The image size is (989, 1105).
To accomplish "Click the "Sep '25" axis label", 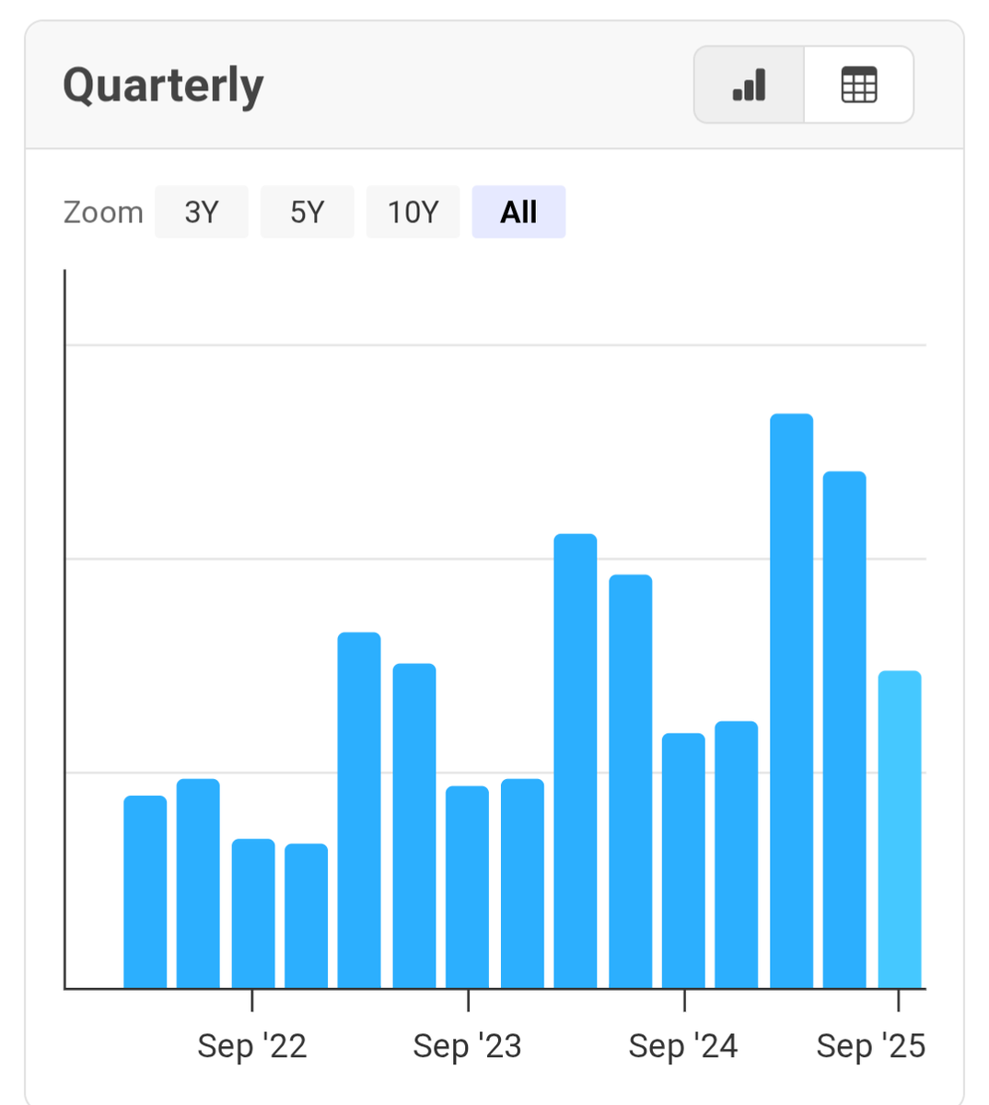I will coord(871,1046).
